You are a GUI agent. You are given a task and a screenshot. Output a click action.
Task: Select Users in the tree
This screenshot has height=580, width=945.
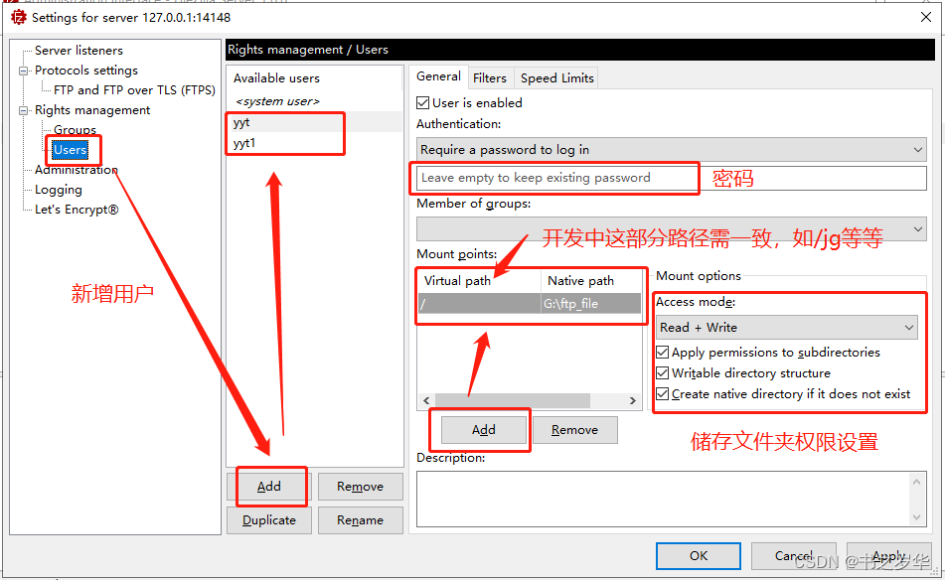point(71,150)
